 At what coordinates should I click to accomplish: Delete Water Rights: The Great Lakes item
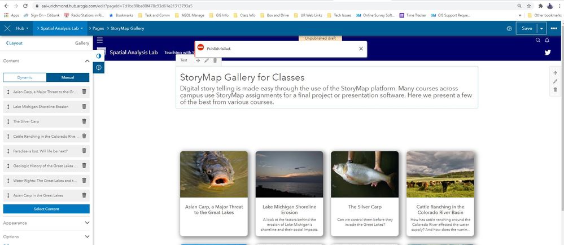[84, 180]
